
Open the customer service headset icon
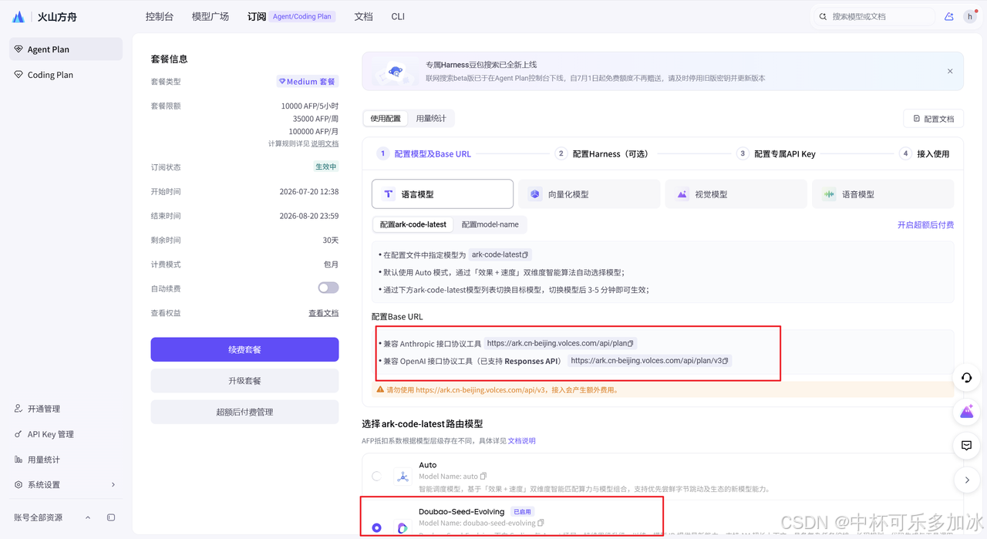967,378
